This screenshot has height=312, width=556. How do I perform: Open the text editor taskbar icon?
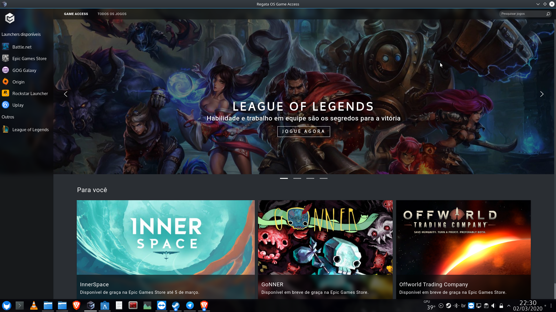click(119, 305)
